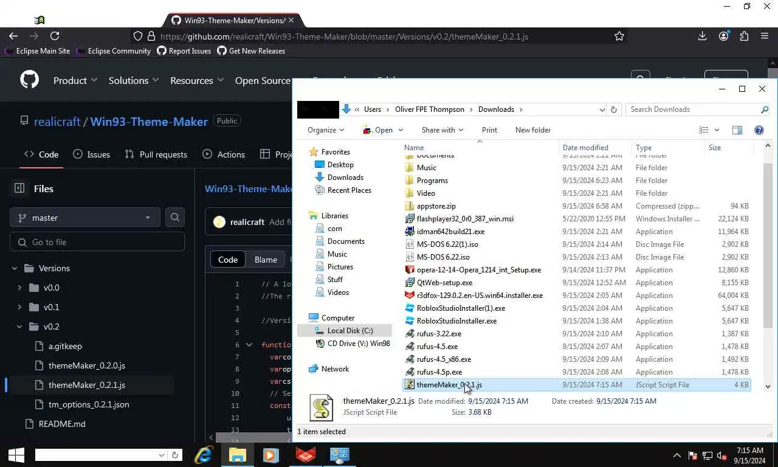Screen dimensions: 778x467
Task: Click Explorer Help question mark icon
Action: click(x=759, y=130)
